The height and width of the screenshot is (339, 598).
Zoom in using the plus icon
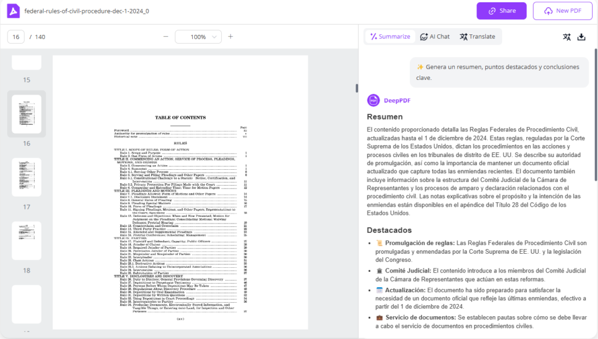pos(231,36)
